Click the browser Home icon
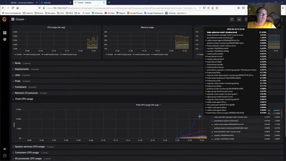Image resolution: width=286 pixels, height=161 pixels. [17, 8]
